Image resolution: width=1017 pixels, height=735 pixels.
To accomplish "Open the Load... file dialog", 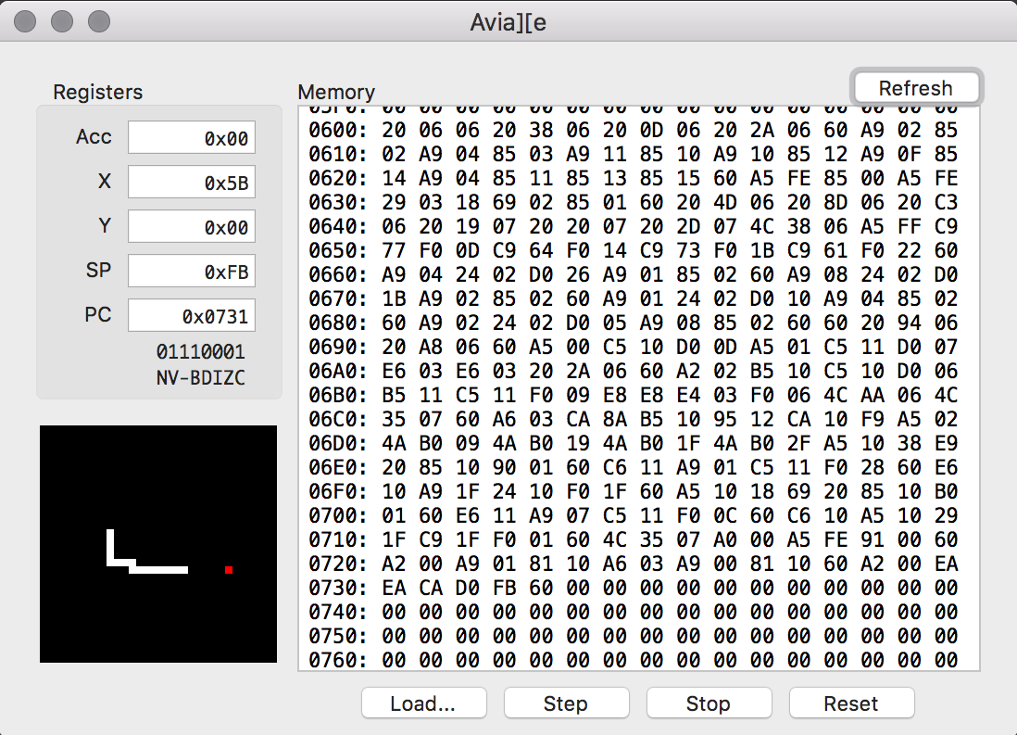I will (x=423, y=703).
